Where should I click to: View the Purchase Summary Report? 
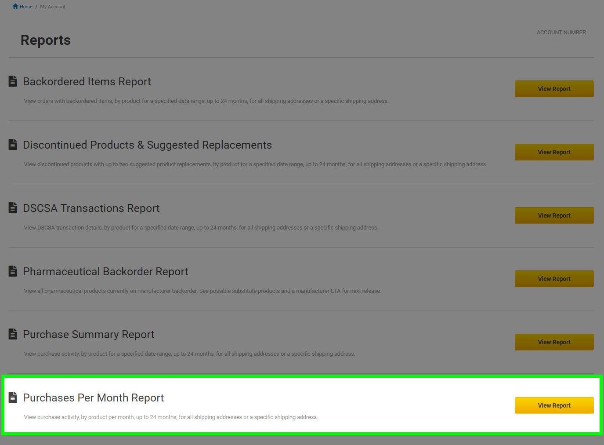point(554,342)
